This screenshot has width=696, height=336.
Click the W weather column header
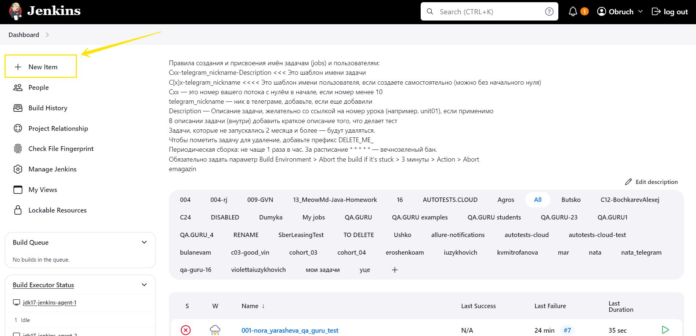click(215, 306)
